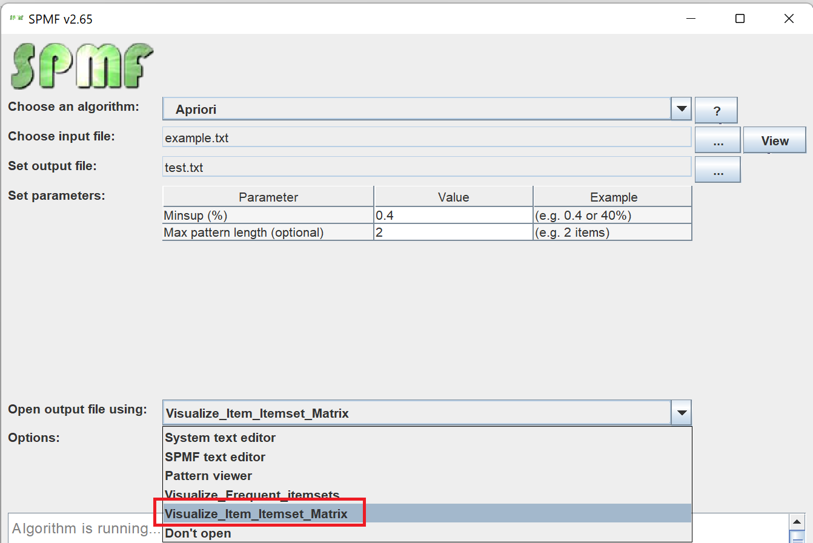Collapse the Open output file dropdown arrow
This screenshot has width=813, height=543.
(682, 413)
